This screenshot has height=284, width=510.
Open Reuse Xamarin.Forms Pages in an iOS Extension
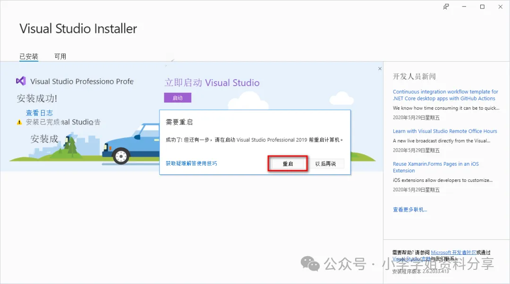pyautogui.click(x=435, y=167)
